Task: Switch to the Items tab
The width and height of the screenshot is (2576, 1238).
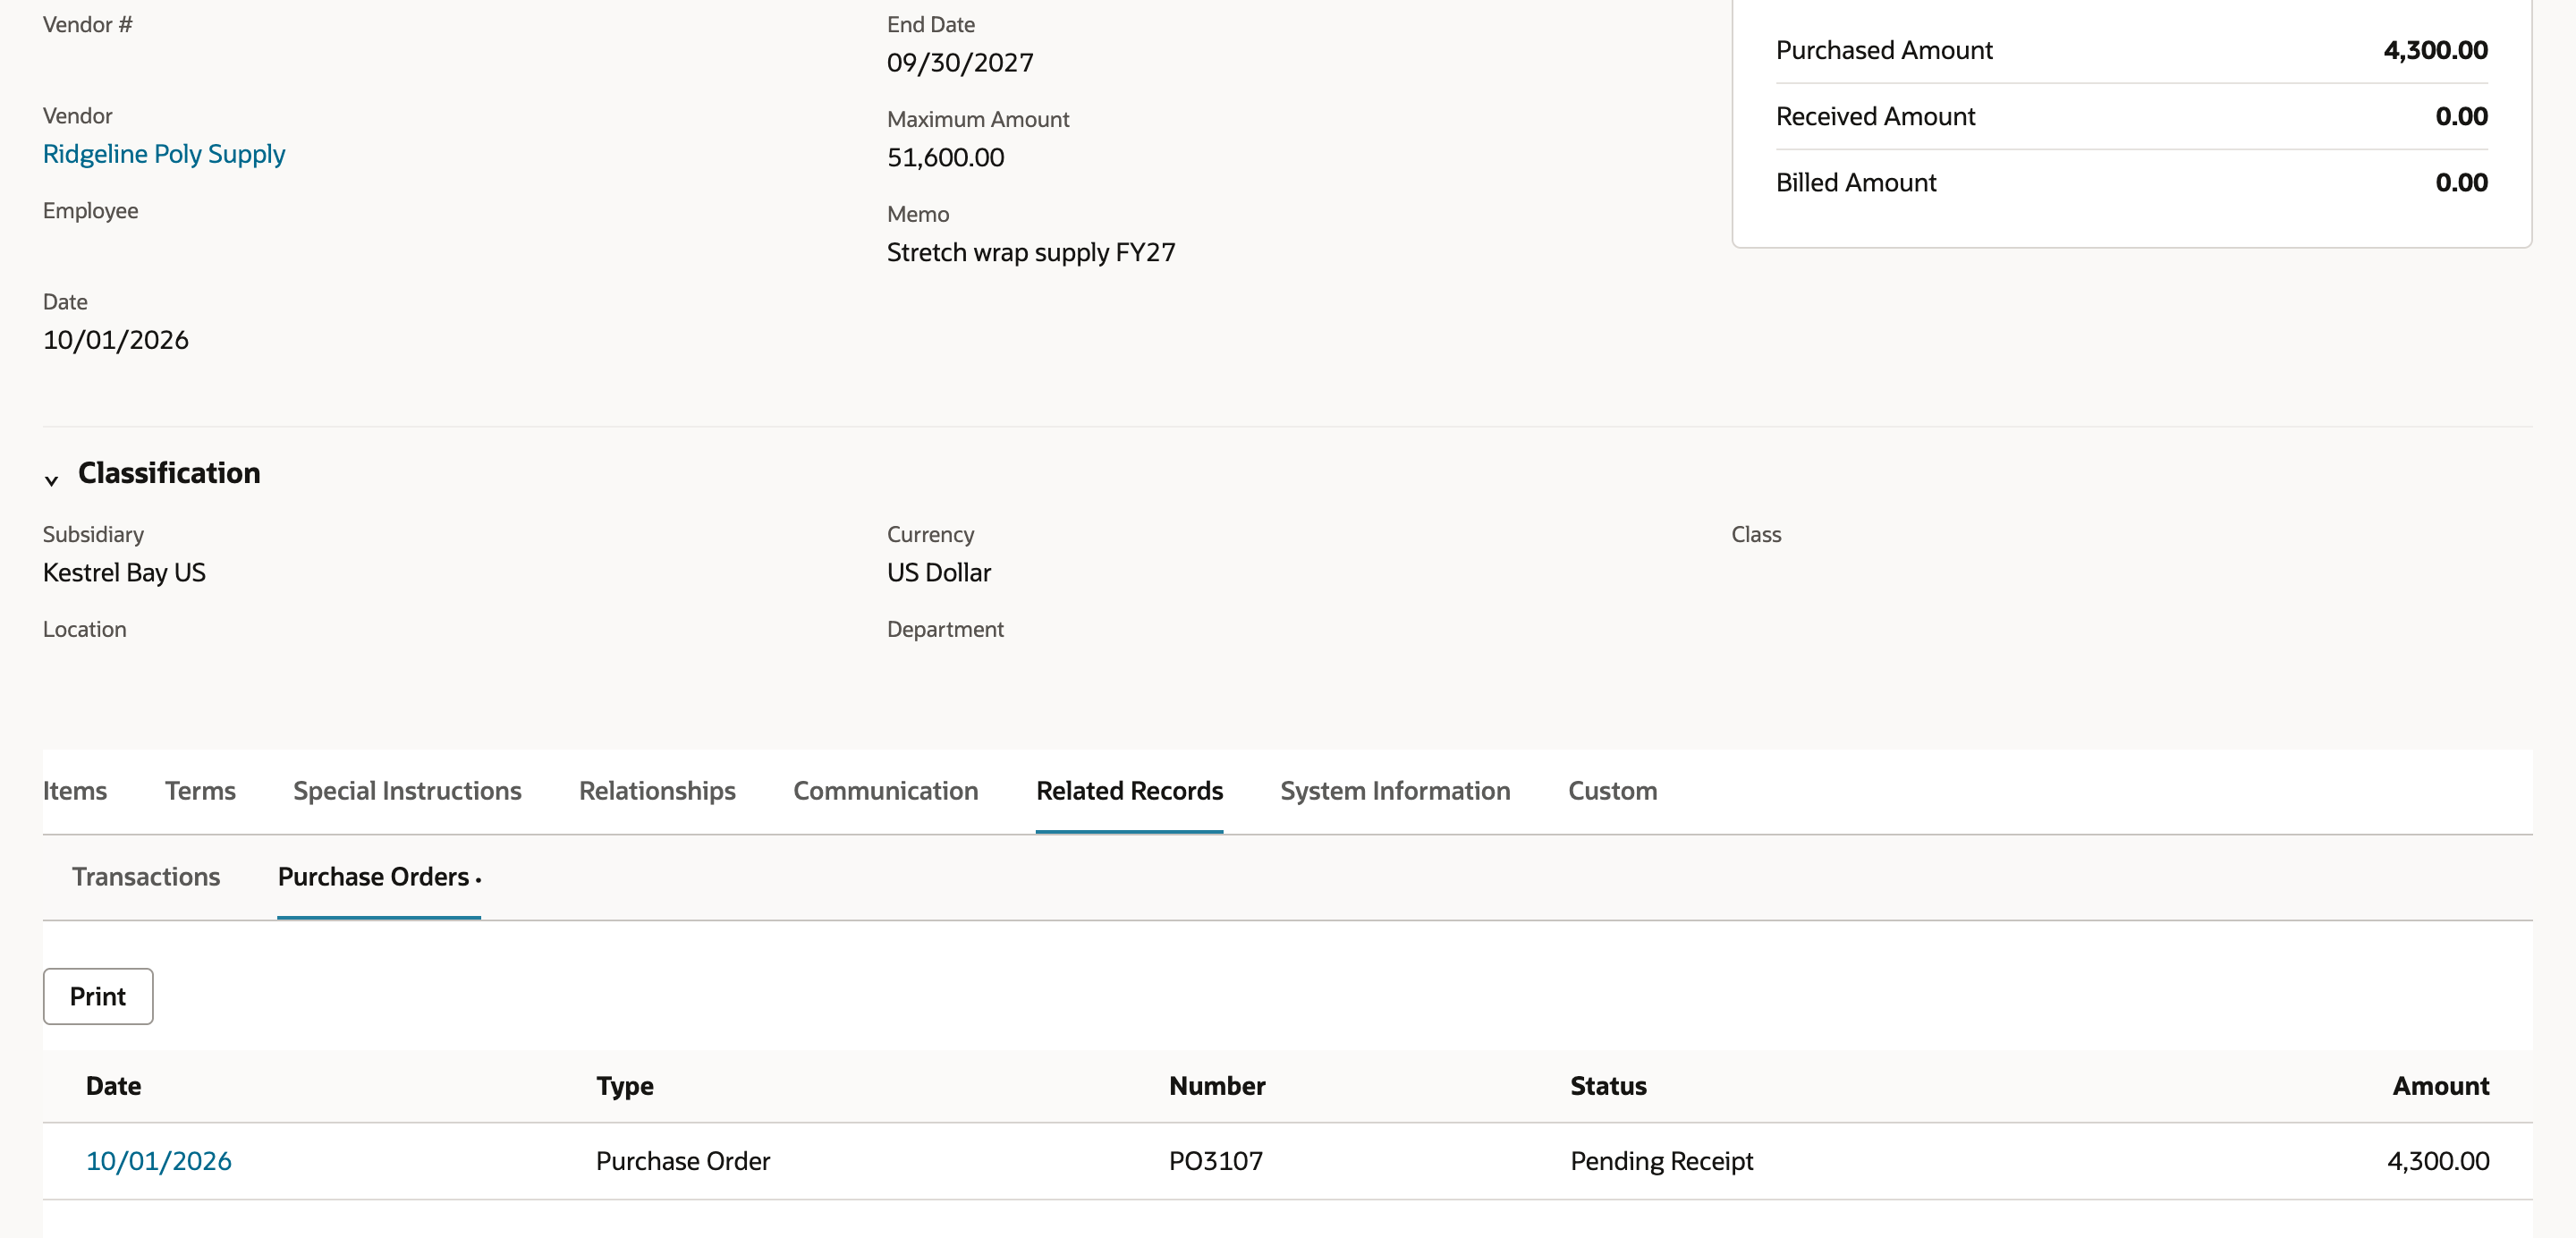Action: pos(75,791)
